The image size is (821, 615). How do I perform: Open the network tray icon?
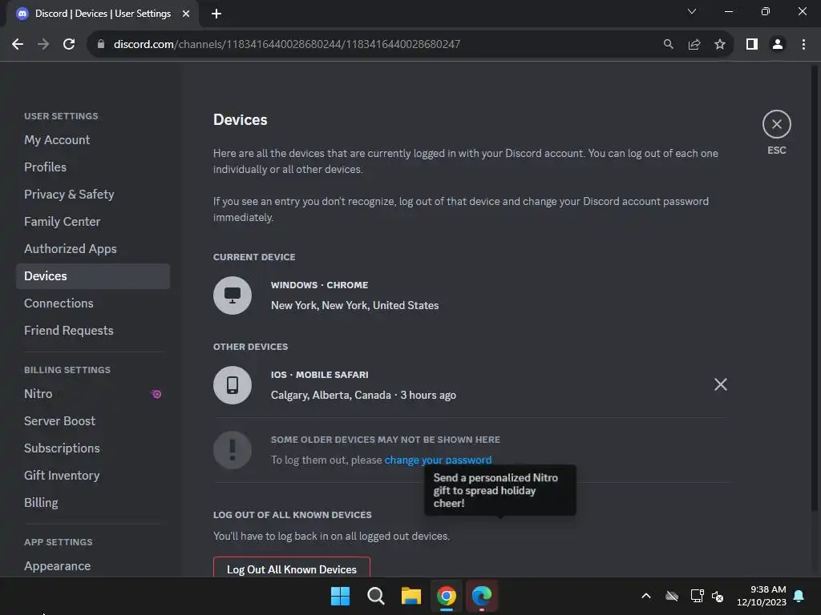point(697,596)
